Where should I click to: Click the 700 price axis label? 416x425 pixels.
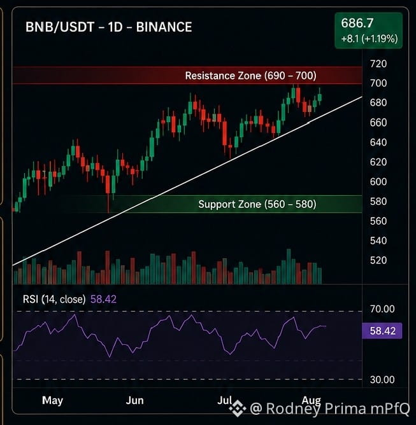click(378, 83)
